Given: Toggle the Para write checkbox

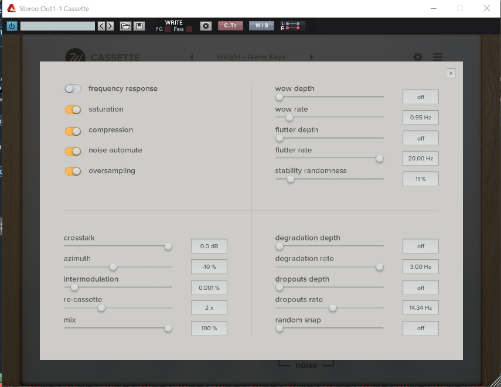Looking at the screenshot, I should click(189, 29).
